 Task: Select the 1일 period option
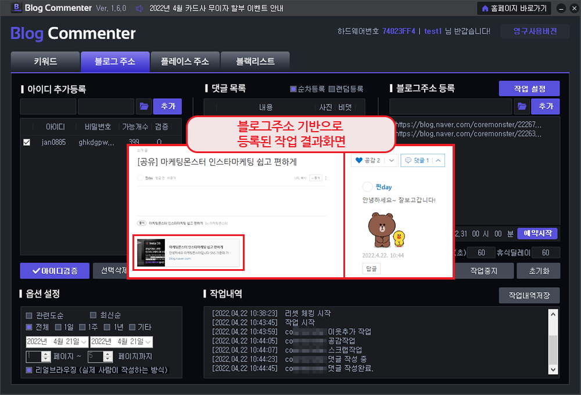[58, 327]
